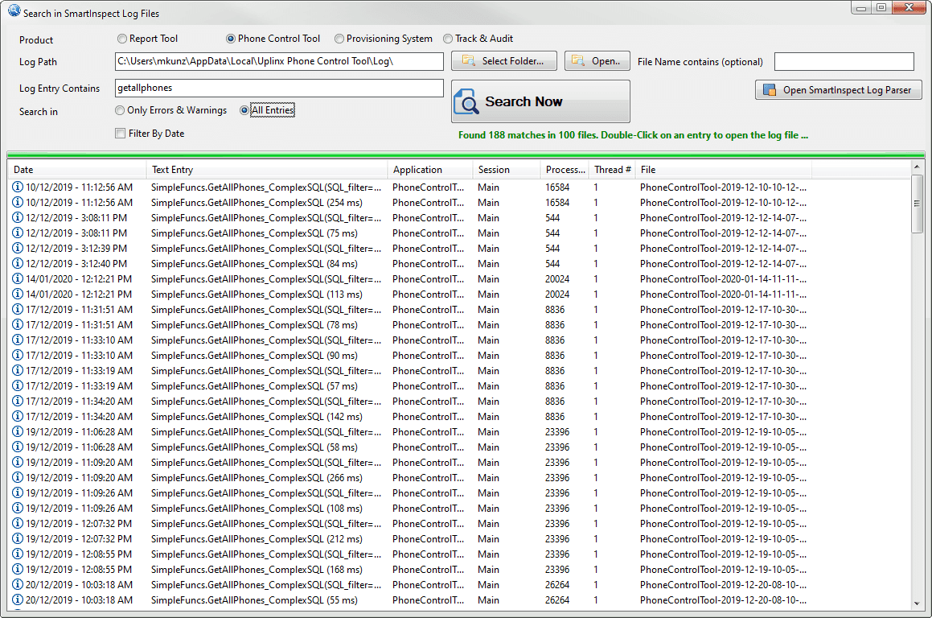
Task: Click the info icon on the first log entry
Action: pyautogui.click(x=18, y=187)
